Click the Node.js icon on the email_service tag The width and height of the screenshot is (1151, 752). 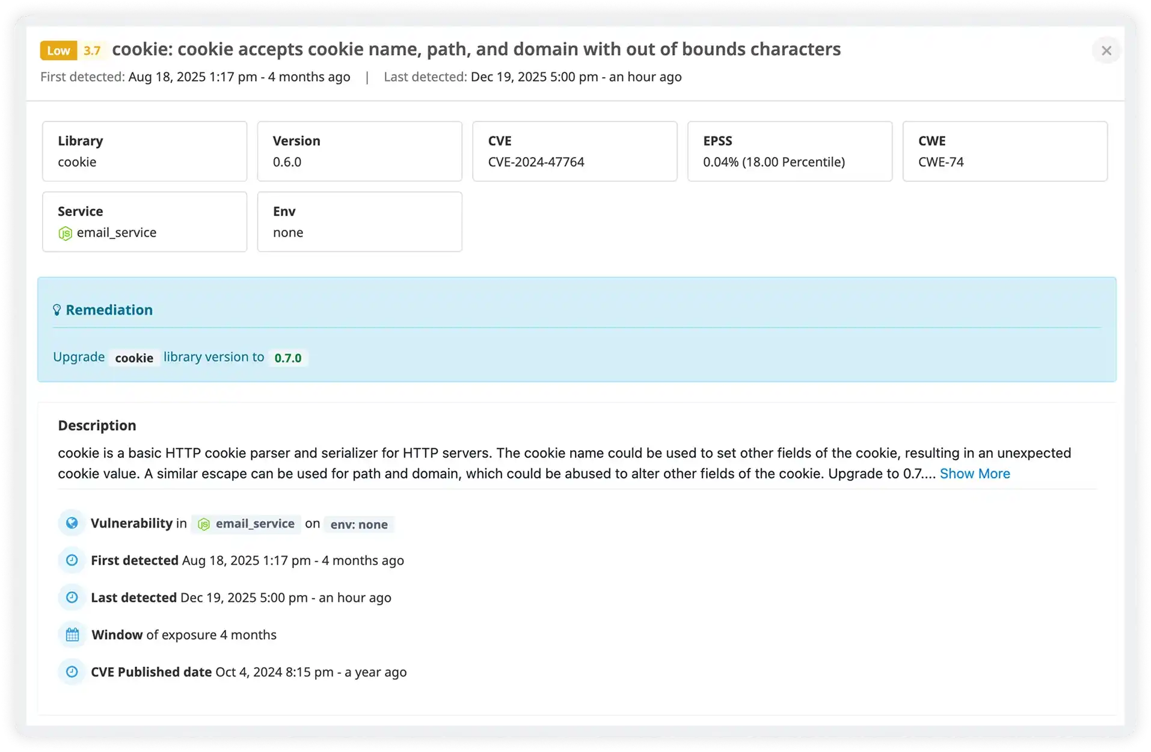click(204, 524)
